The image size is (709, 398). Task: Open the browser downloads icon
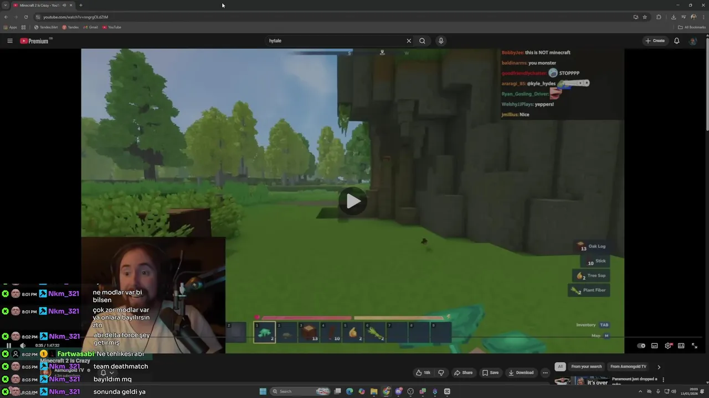(x=674, y=17)
